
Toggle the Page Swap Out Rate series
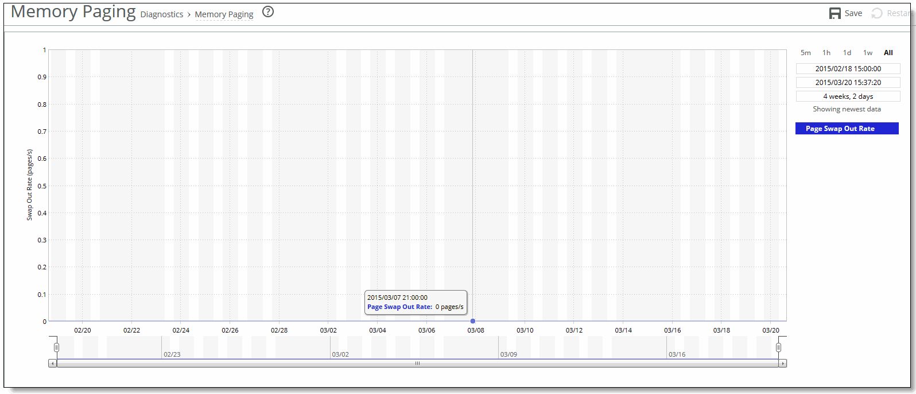(847, 129)
